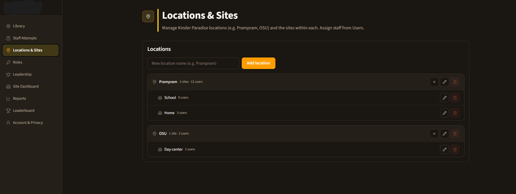This screenshot has height=194, width=516.
Task: Go to Staff Attempts page
Action: pyautogui.click(x=31, y=38)
